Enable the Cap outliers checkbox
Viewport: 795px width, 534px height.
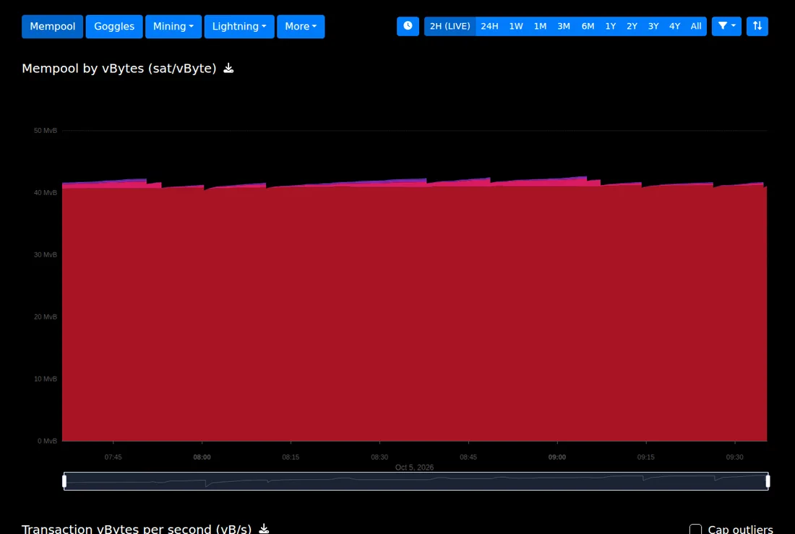coord(695,530)
